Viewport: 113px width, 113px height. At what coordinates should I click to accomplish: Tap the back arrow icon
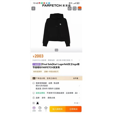click(33, 8)
